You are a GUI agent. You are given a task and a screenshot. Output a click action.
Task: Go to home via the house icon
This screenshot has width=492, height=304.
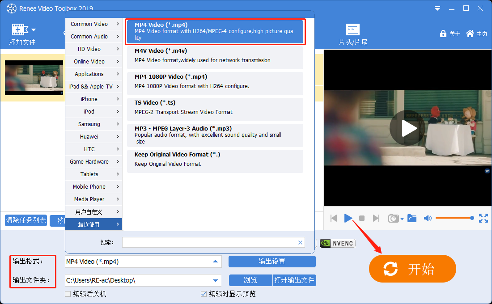[x=470, y=34]
